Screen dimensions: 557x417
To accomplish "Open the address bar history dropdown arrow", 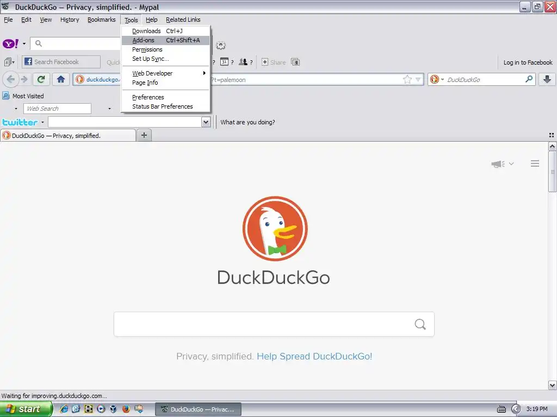I will click(418, 79).
